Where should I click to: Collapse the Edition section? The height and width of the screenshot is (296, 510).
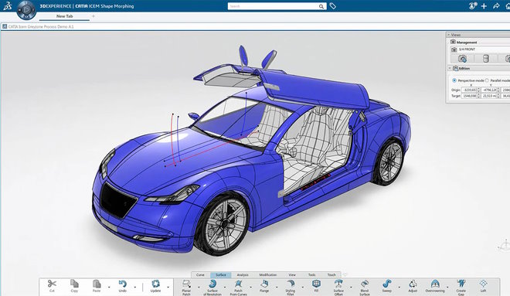[x=450, y=68]
